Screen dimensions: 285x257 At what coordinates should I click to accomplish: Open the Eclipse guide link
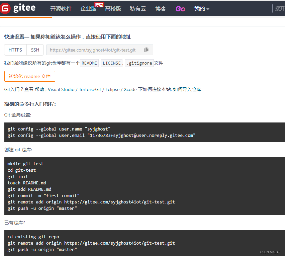112,89
